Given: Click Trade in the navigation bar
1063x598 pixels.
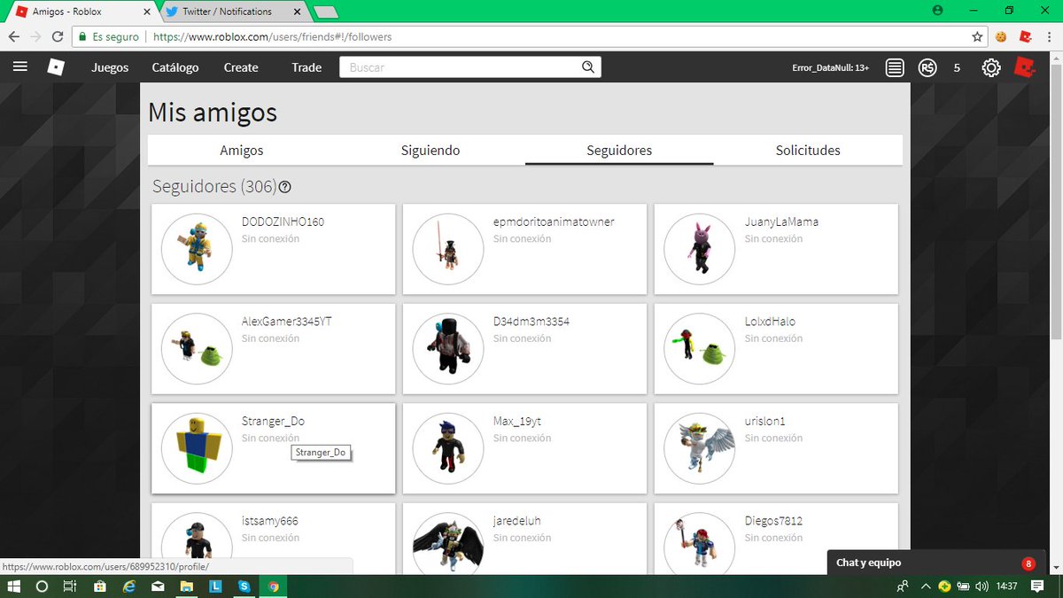Looking at the screenshot, I should coord(306,67).
